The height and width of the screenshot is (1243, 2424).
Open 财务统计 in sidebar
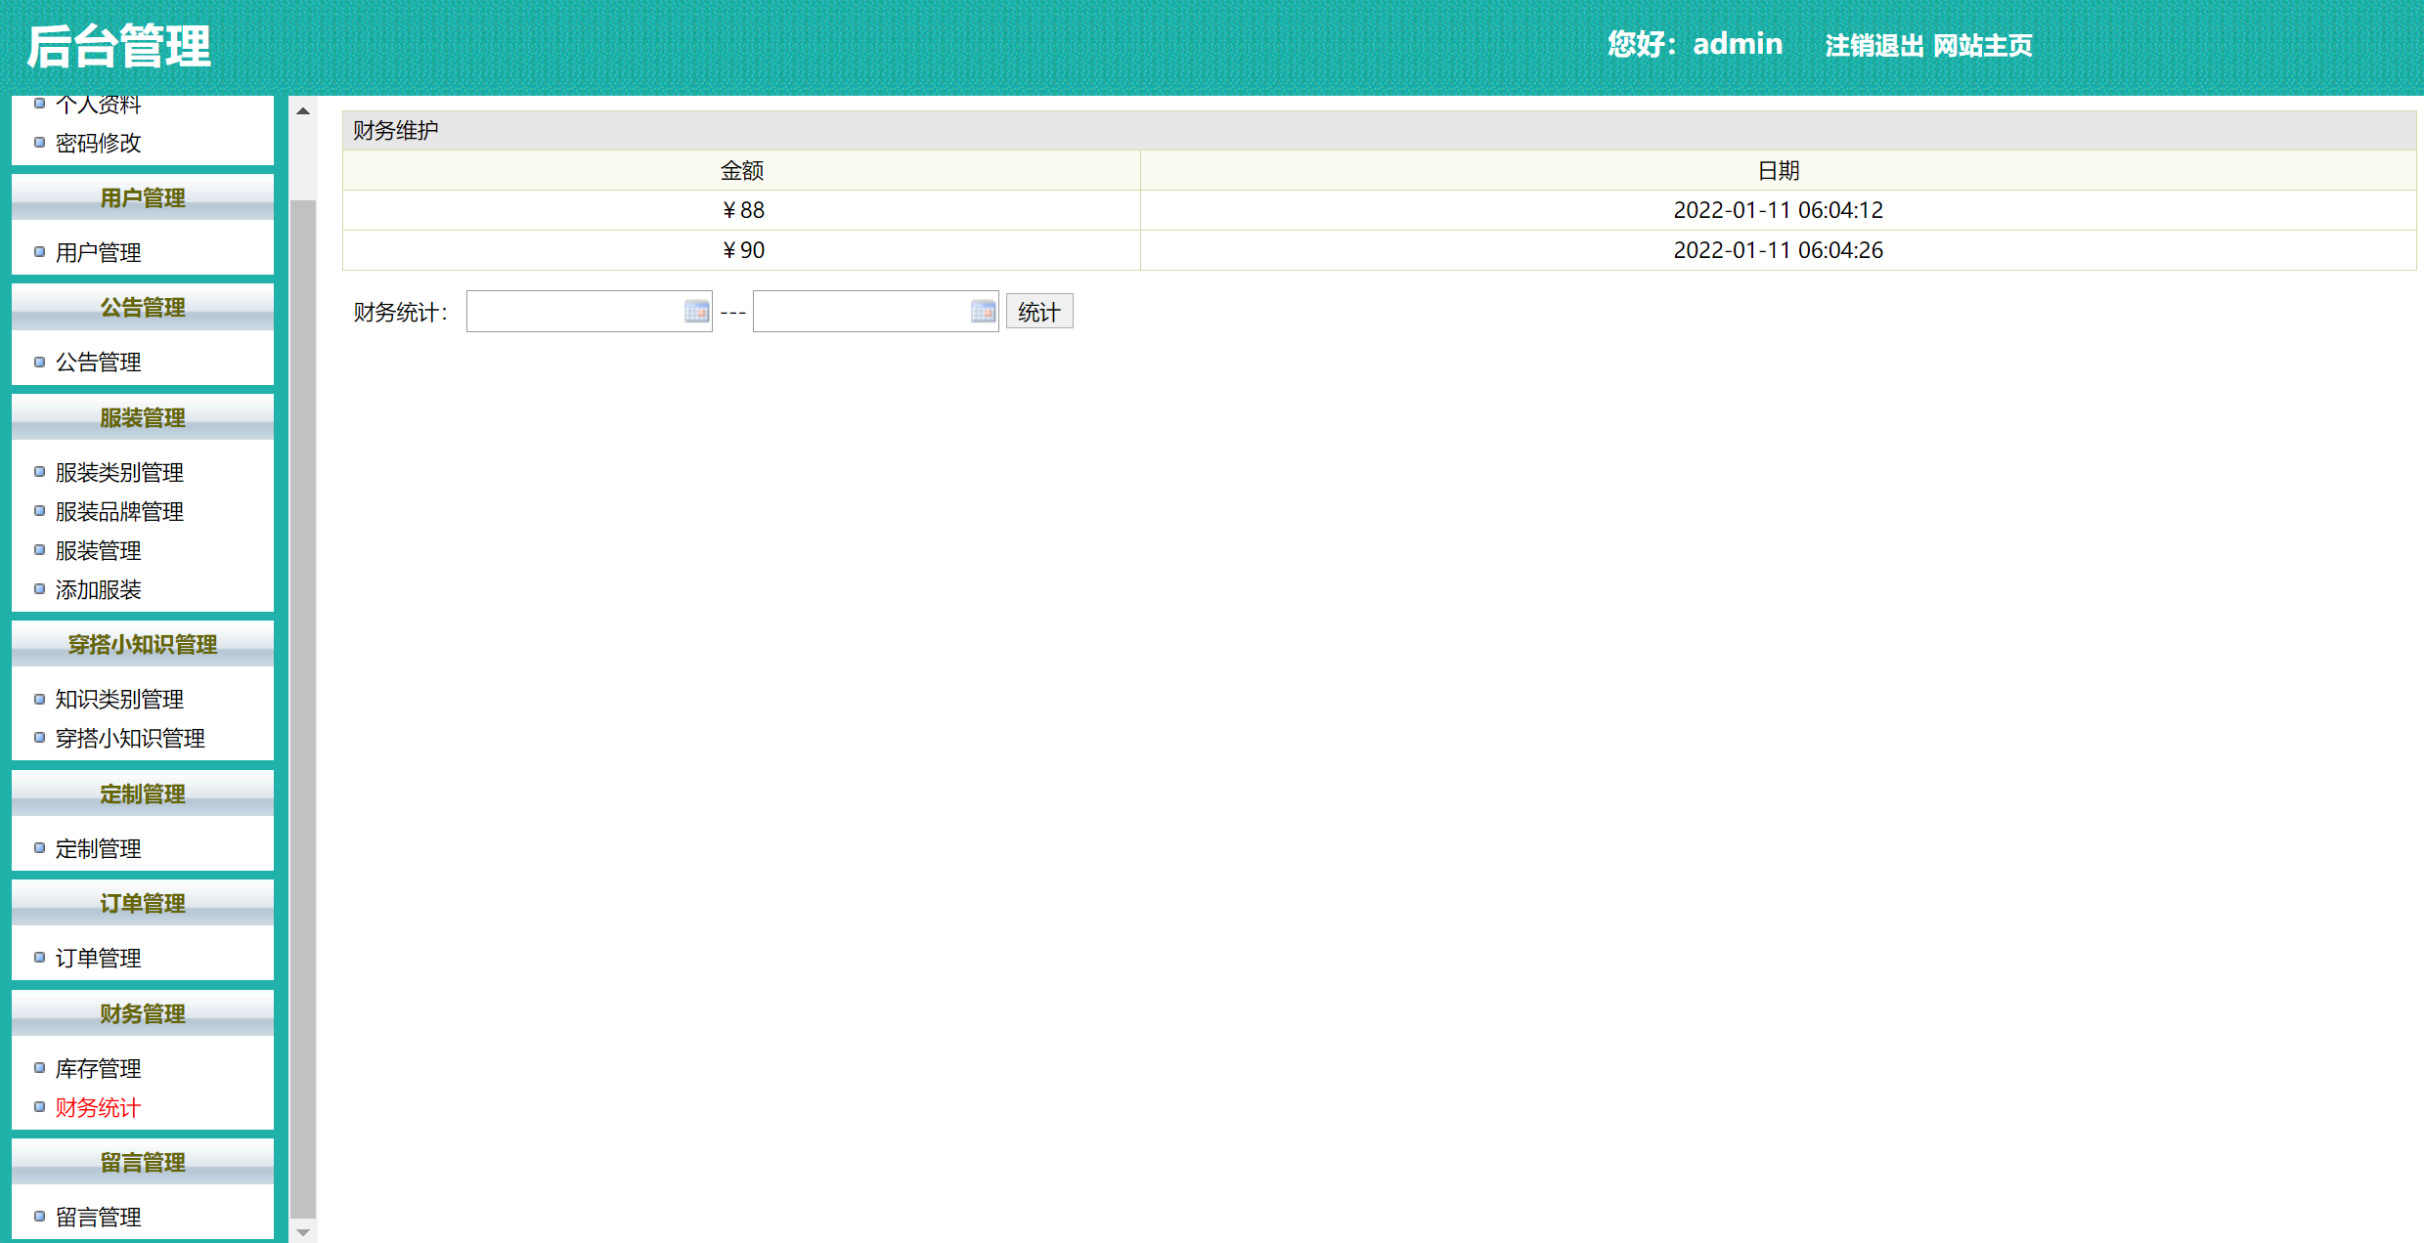coord(98,1107)
